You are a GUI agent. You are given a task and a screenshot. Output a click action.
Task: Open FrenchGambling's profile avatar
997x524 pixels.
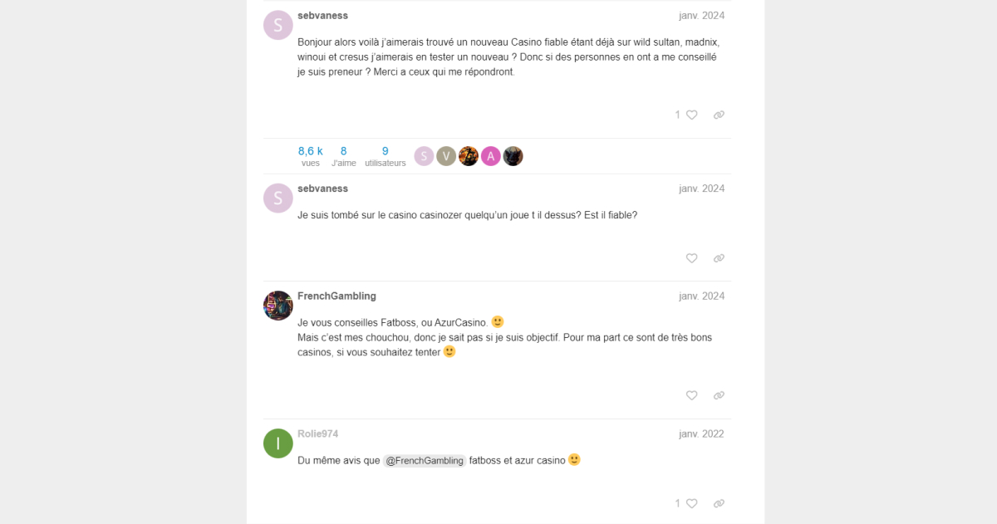point(277,306)
